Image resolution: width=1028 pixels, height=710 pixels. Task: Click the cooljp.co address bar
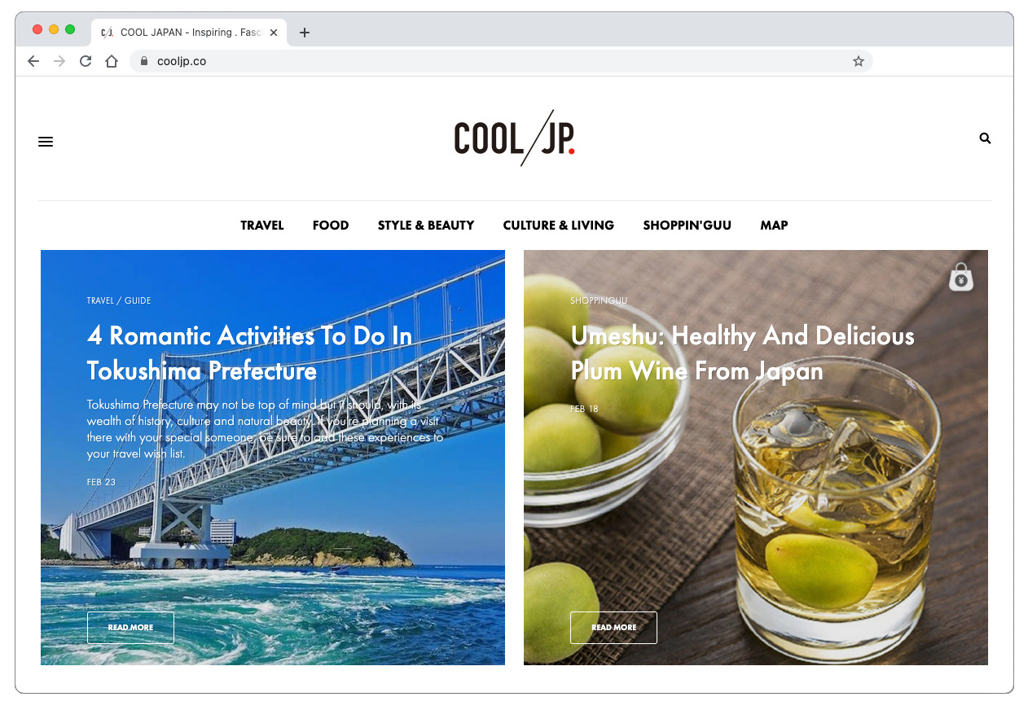[501, 61]
